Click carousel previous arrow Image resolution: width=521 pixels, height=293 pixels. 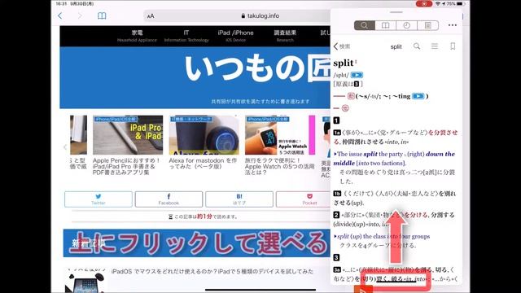click(x=65, y=146)
